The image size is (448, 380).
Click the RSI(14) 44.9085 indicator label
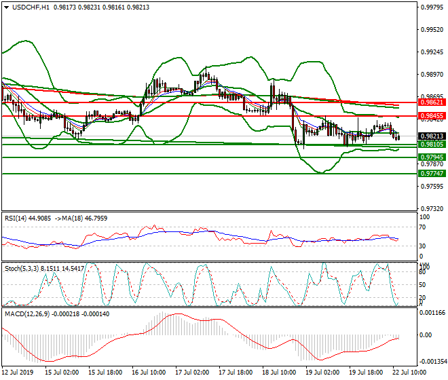(28, 218)
